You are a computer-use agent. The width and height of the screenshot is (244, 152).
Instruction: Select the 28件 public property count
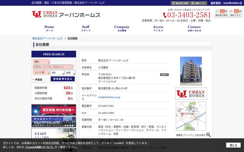click(69, 93)
